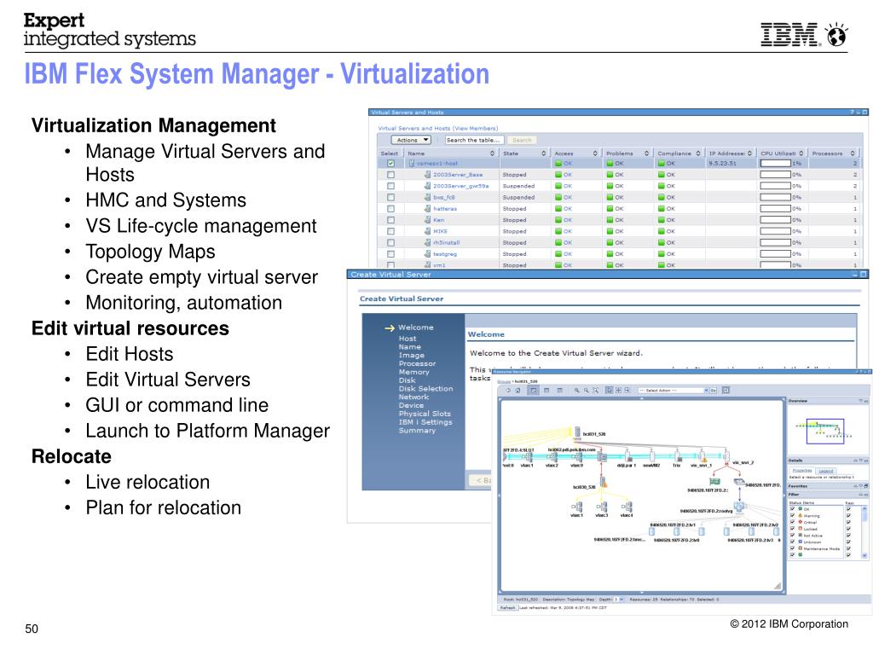Click the green Access OK icon for Ken
This screenshot has height=655, width=873.
point(558,220)
